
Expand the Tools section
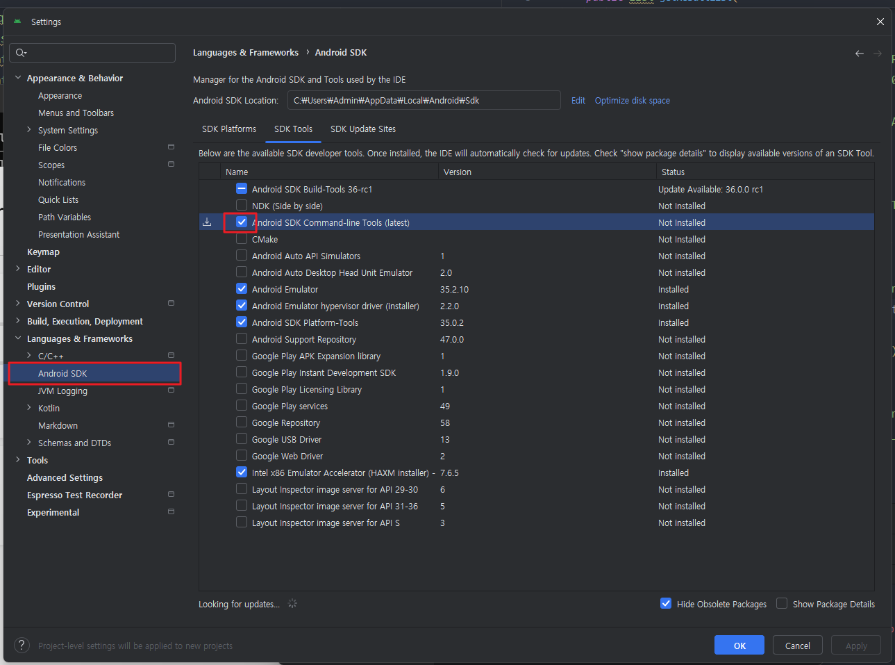click(18, 460)
